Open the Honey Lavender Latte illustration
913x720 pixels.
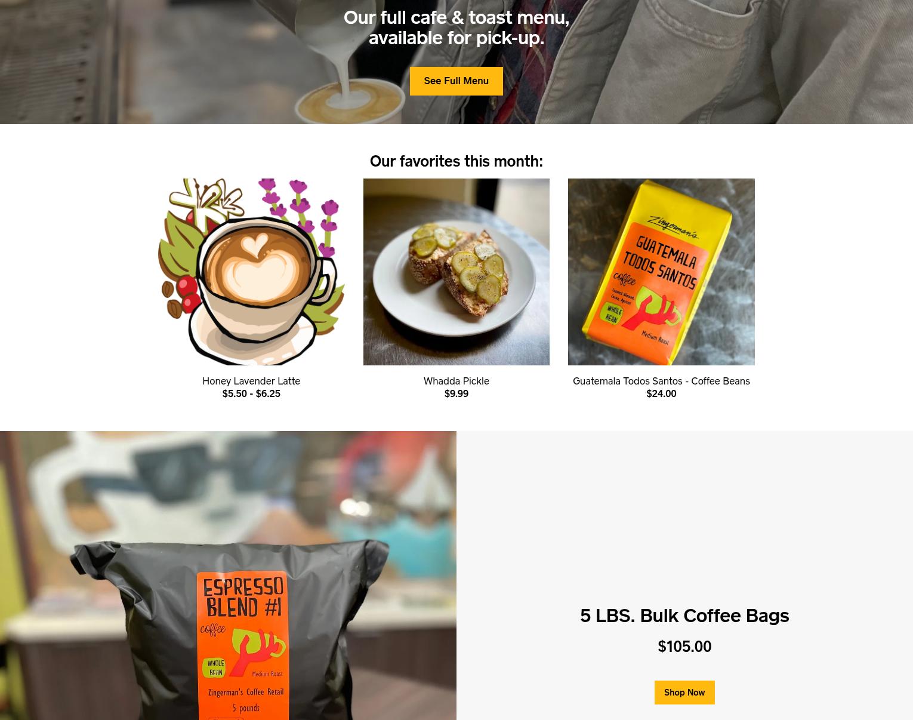tap(251, 272)
